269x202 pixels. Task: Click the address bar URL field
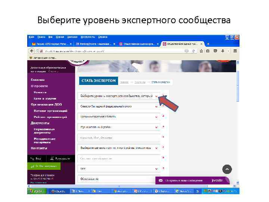pos(113,51)
